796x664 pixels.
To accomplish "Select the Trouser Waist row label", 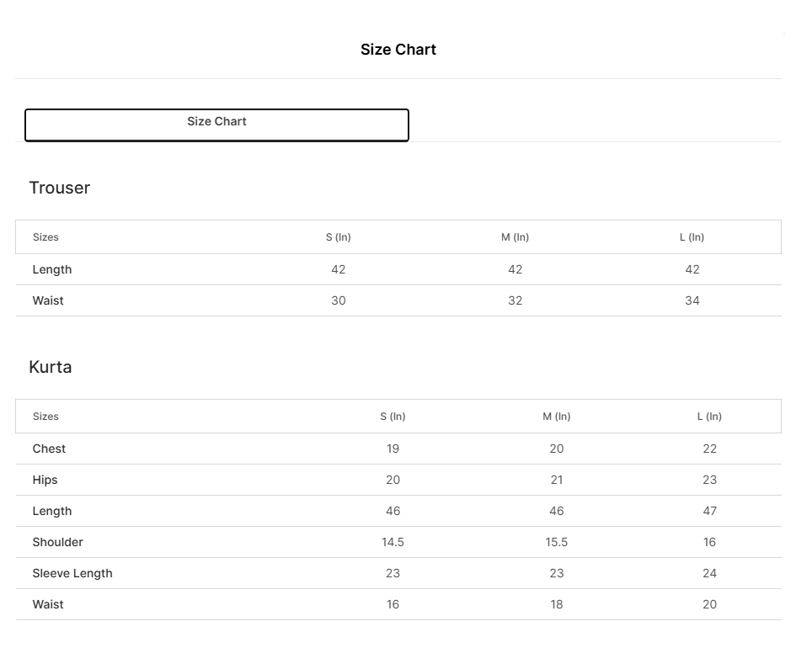I will 48,300.
